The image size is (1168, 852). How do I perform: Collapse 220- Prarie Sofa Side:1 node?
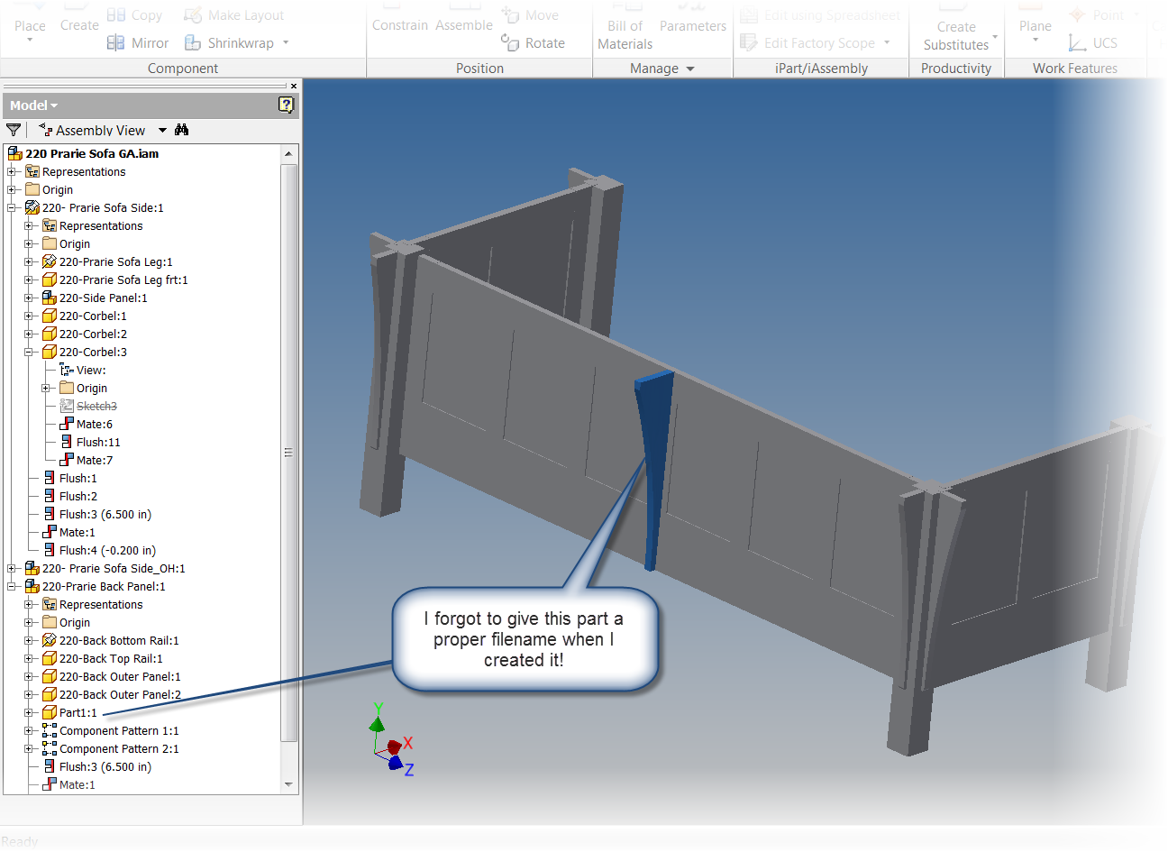(12, 207)
